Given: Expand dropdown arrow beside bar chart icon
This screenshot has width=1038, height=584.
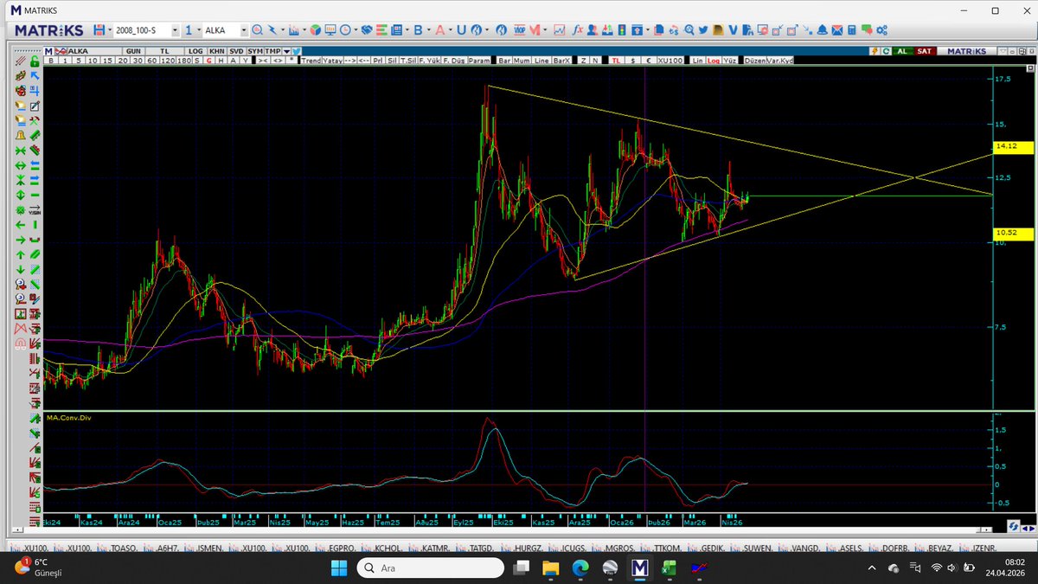Looking at the screenshot, I should click(304, 30).
